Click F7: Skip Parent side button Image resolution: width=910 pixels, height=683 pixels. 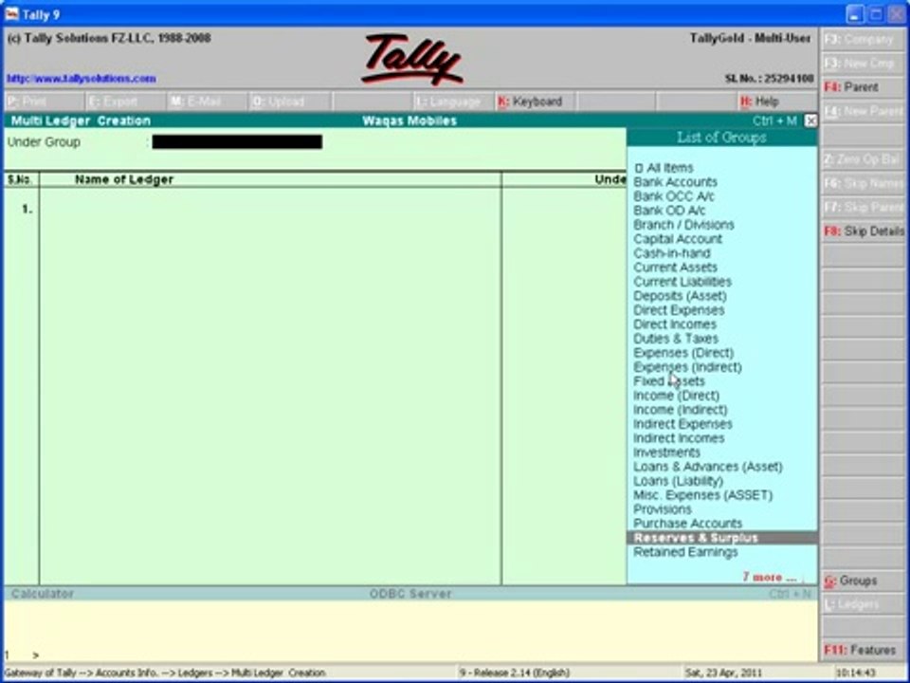click(864, 208)
